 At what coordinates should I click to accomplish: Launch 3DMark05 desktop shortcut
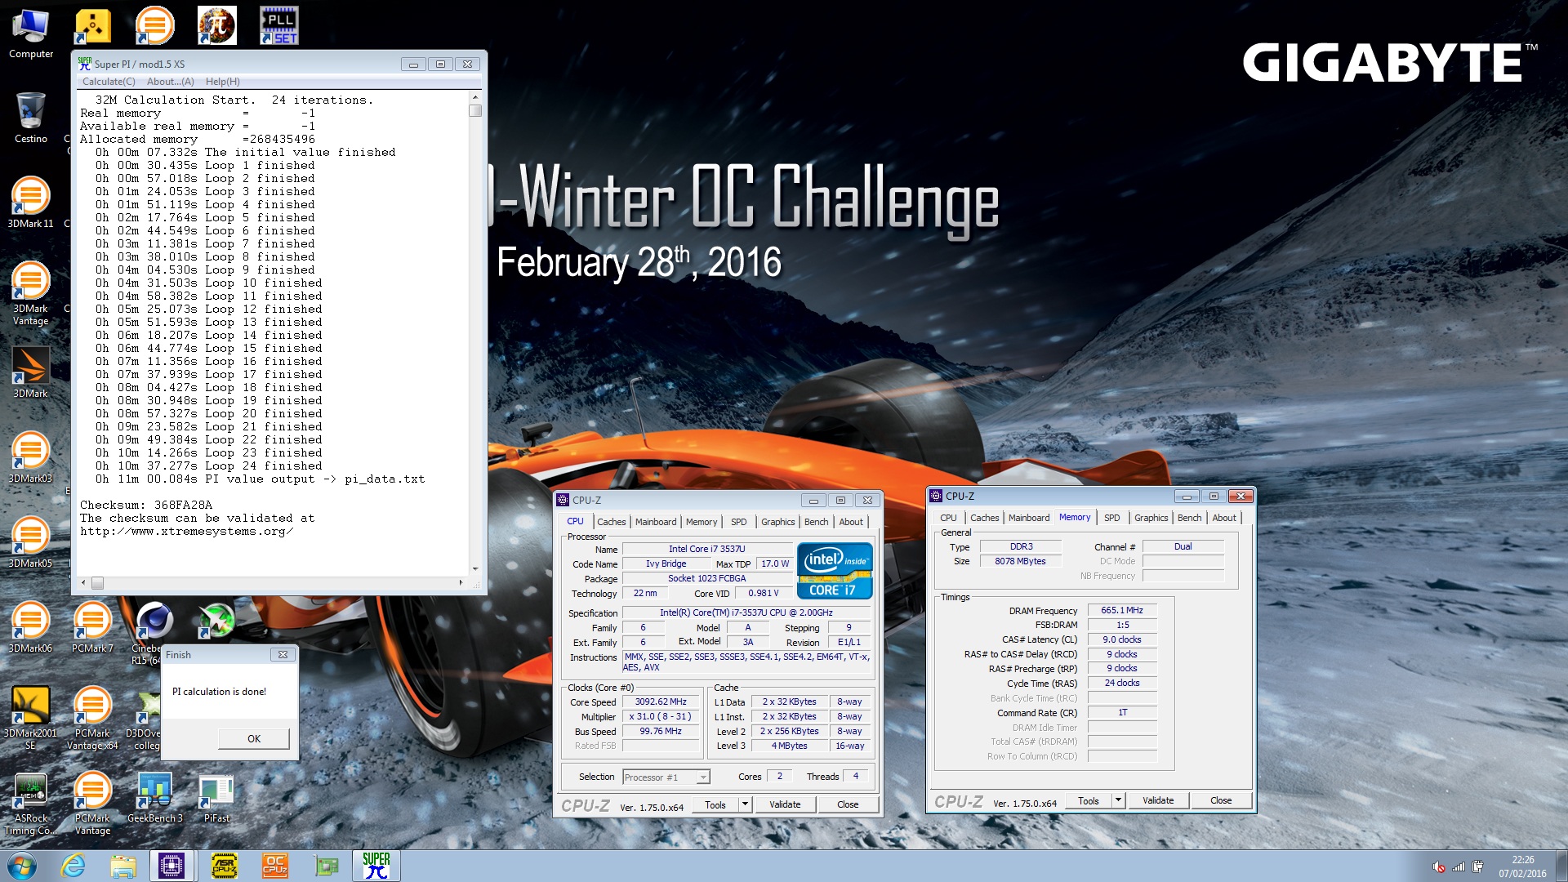click(x=31, y=541)
